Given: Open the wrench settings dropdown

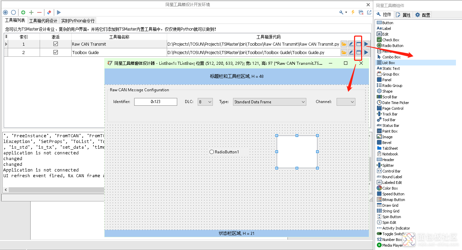Looking at the screenshot, I should tap(343, 12).
